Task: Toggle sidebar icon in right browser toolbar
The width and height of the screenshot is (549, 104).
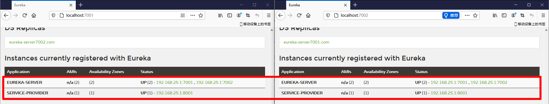Action: point(504,15)
